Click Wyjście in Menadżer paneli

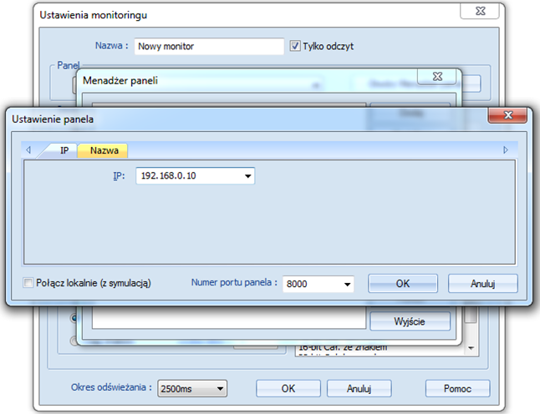tap(410, 321)
